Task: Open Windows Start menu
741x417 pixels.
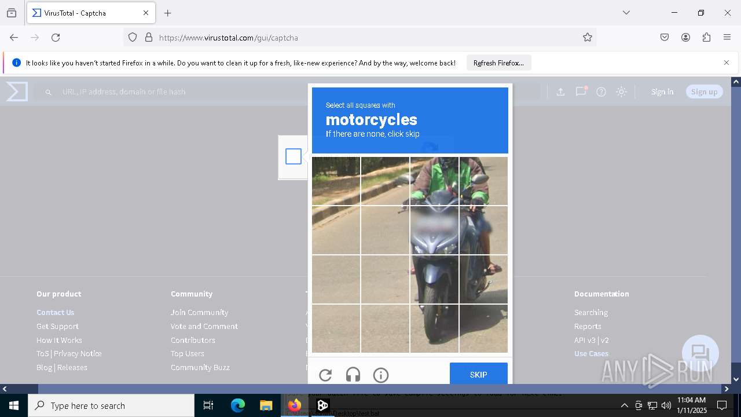Action: click(x=14, y=405)
